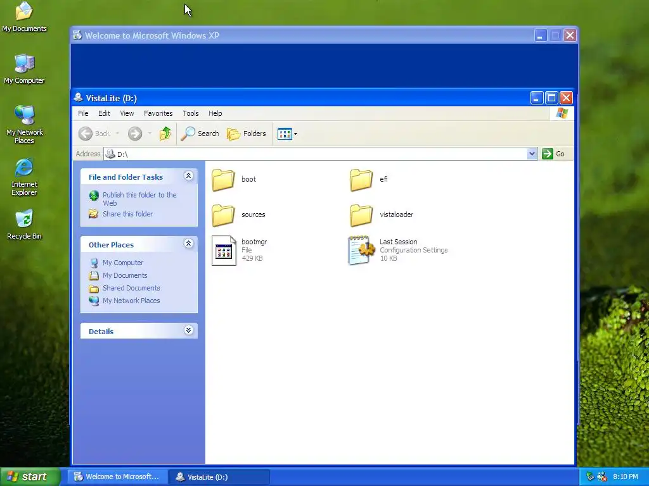Screen dimensions: 649x486
Task: Click the taskbar clock showing 8:10 PM
Action: click(x=626, y=477)
